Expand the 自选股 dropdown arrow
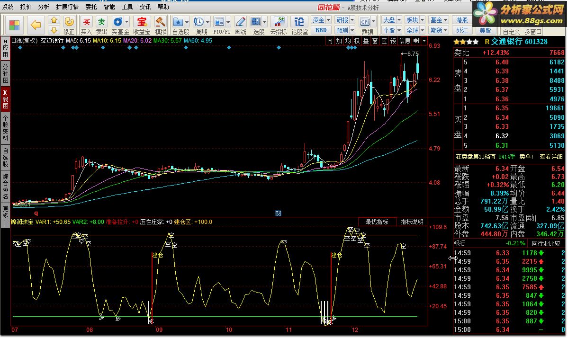The image size is (568, 338). click(187, 22)
